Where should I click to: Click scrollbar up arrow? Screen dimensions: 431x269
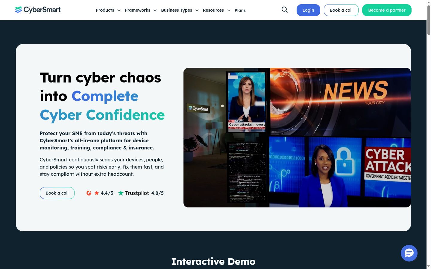(429, 2)
